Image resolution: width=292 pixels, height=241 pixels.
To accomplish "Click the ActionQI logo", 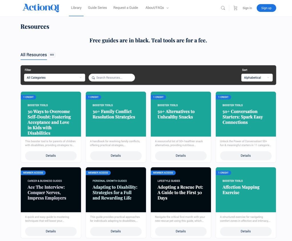I will (41, 8).
